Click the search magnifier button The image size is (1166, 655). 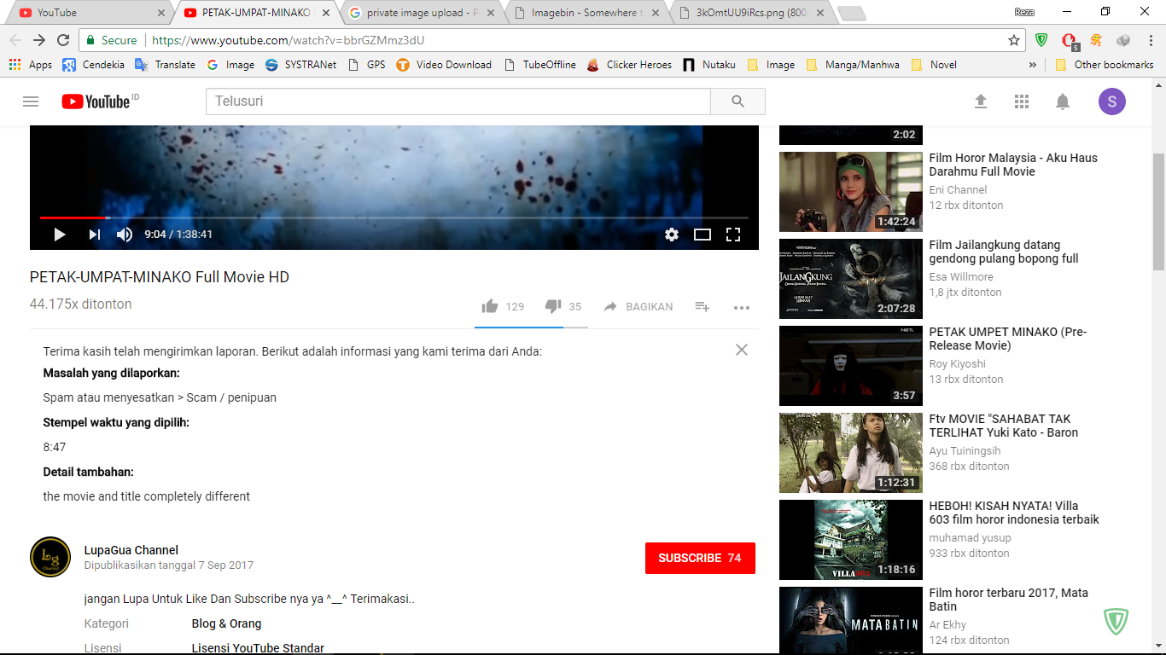[x=738, y=101]
